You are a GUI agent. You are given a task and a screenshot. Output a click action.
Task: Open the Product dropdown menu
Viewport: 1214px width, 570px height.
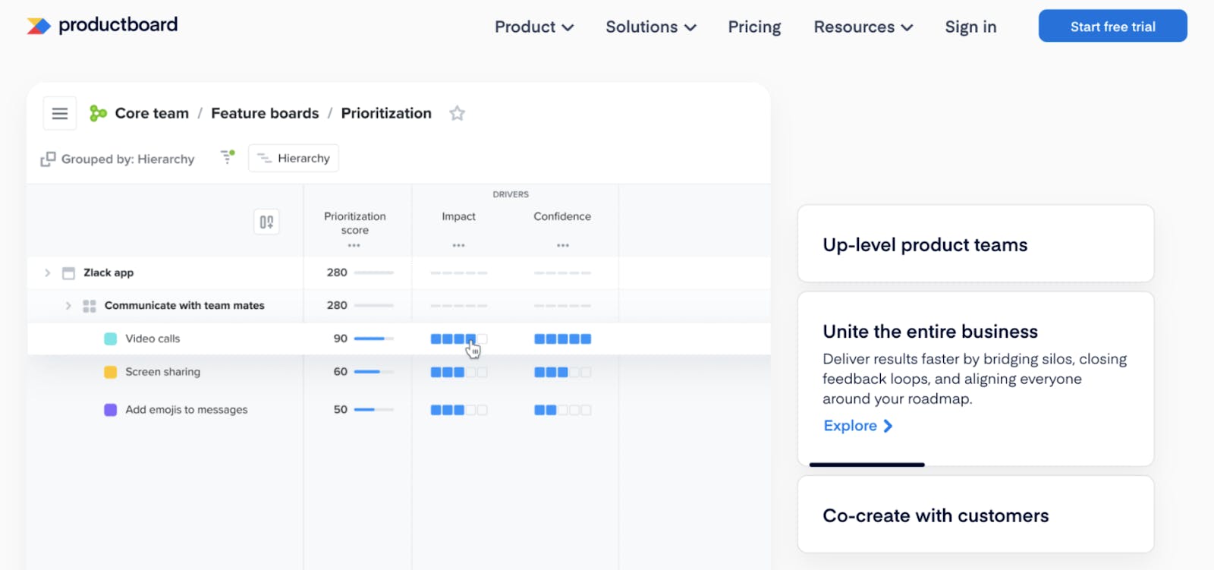click(x=534, y=27)
